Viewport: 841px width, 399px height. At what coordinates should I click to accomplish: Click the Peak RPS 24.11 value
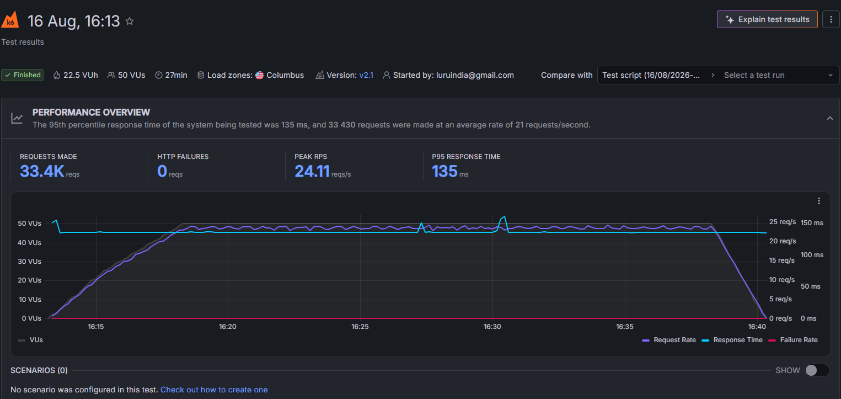(x=312, y=172)
